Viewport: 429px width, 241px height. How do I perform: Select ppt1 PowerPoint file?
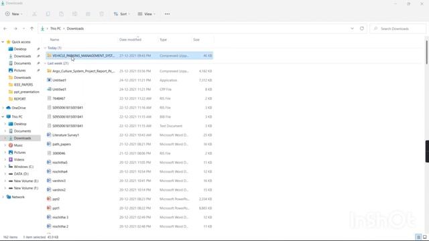pos(129,208)
